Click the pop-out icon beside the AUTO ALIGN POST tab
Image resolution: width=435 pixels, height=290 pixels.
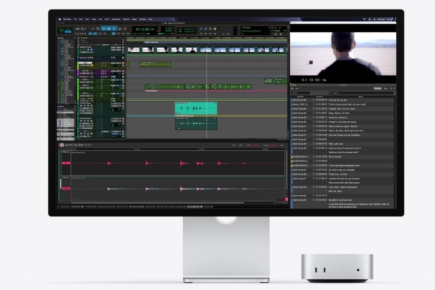click(202, 207)
